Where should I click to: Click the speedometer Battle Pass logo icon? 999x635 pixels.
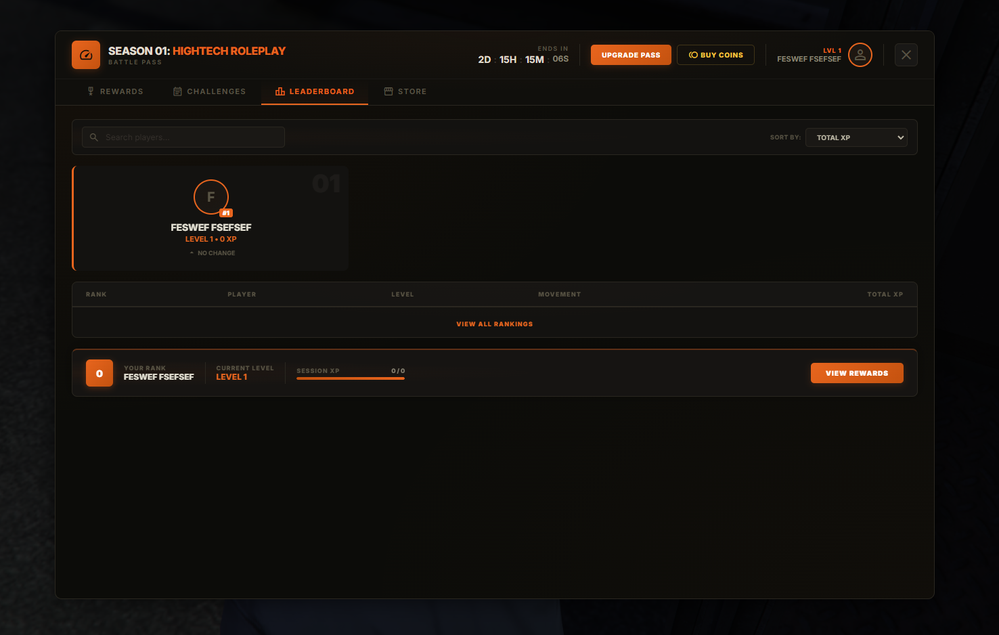[86, 55]
